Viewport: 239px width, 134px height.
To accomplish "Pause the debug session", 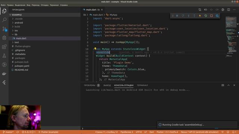I will coord(177,16).
